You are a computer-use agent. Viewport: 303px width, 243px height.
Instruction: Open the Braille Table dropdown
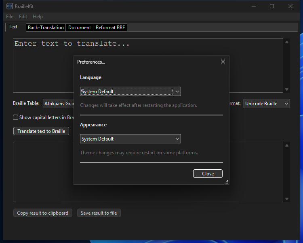[x=58, y=104]
